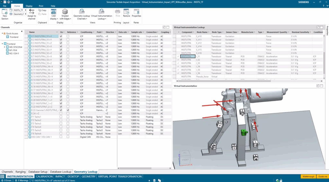Image resolution: width=329 pixels, height=182 pixels.
Task: Uncheck the On checkbox for channel C1
Action: (61, 37)
